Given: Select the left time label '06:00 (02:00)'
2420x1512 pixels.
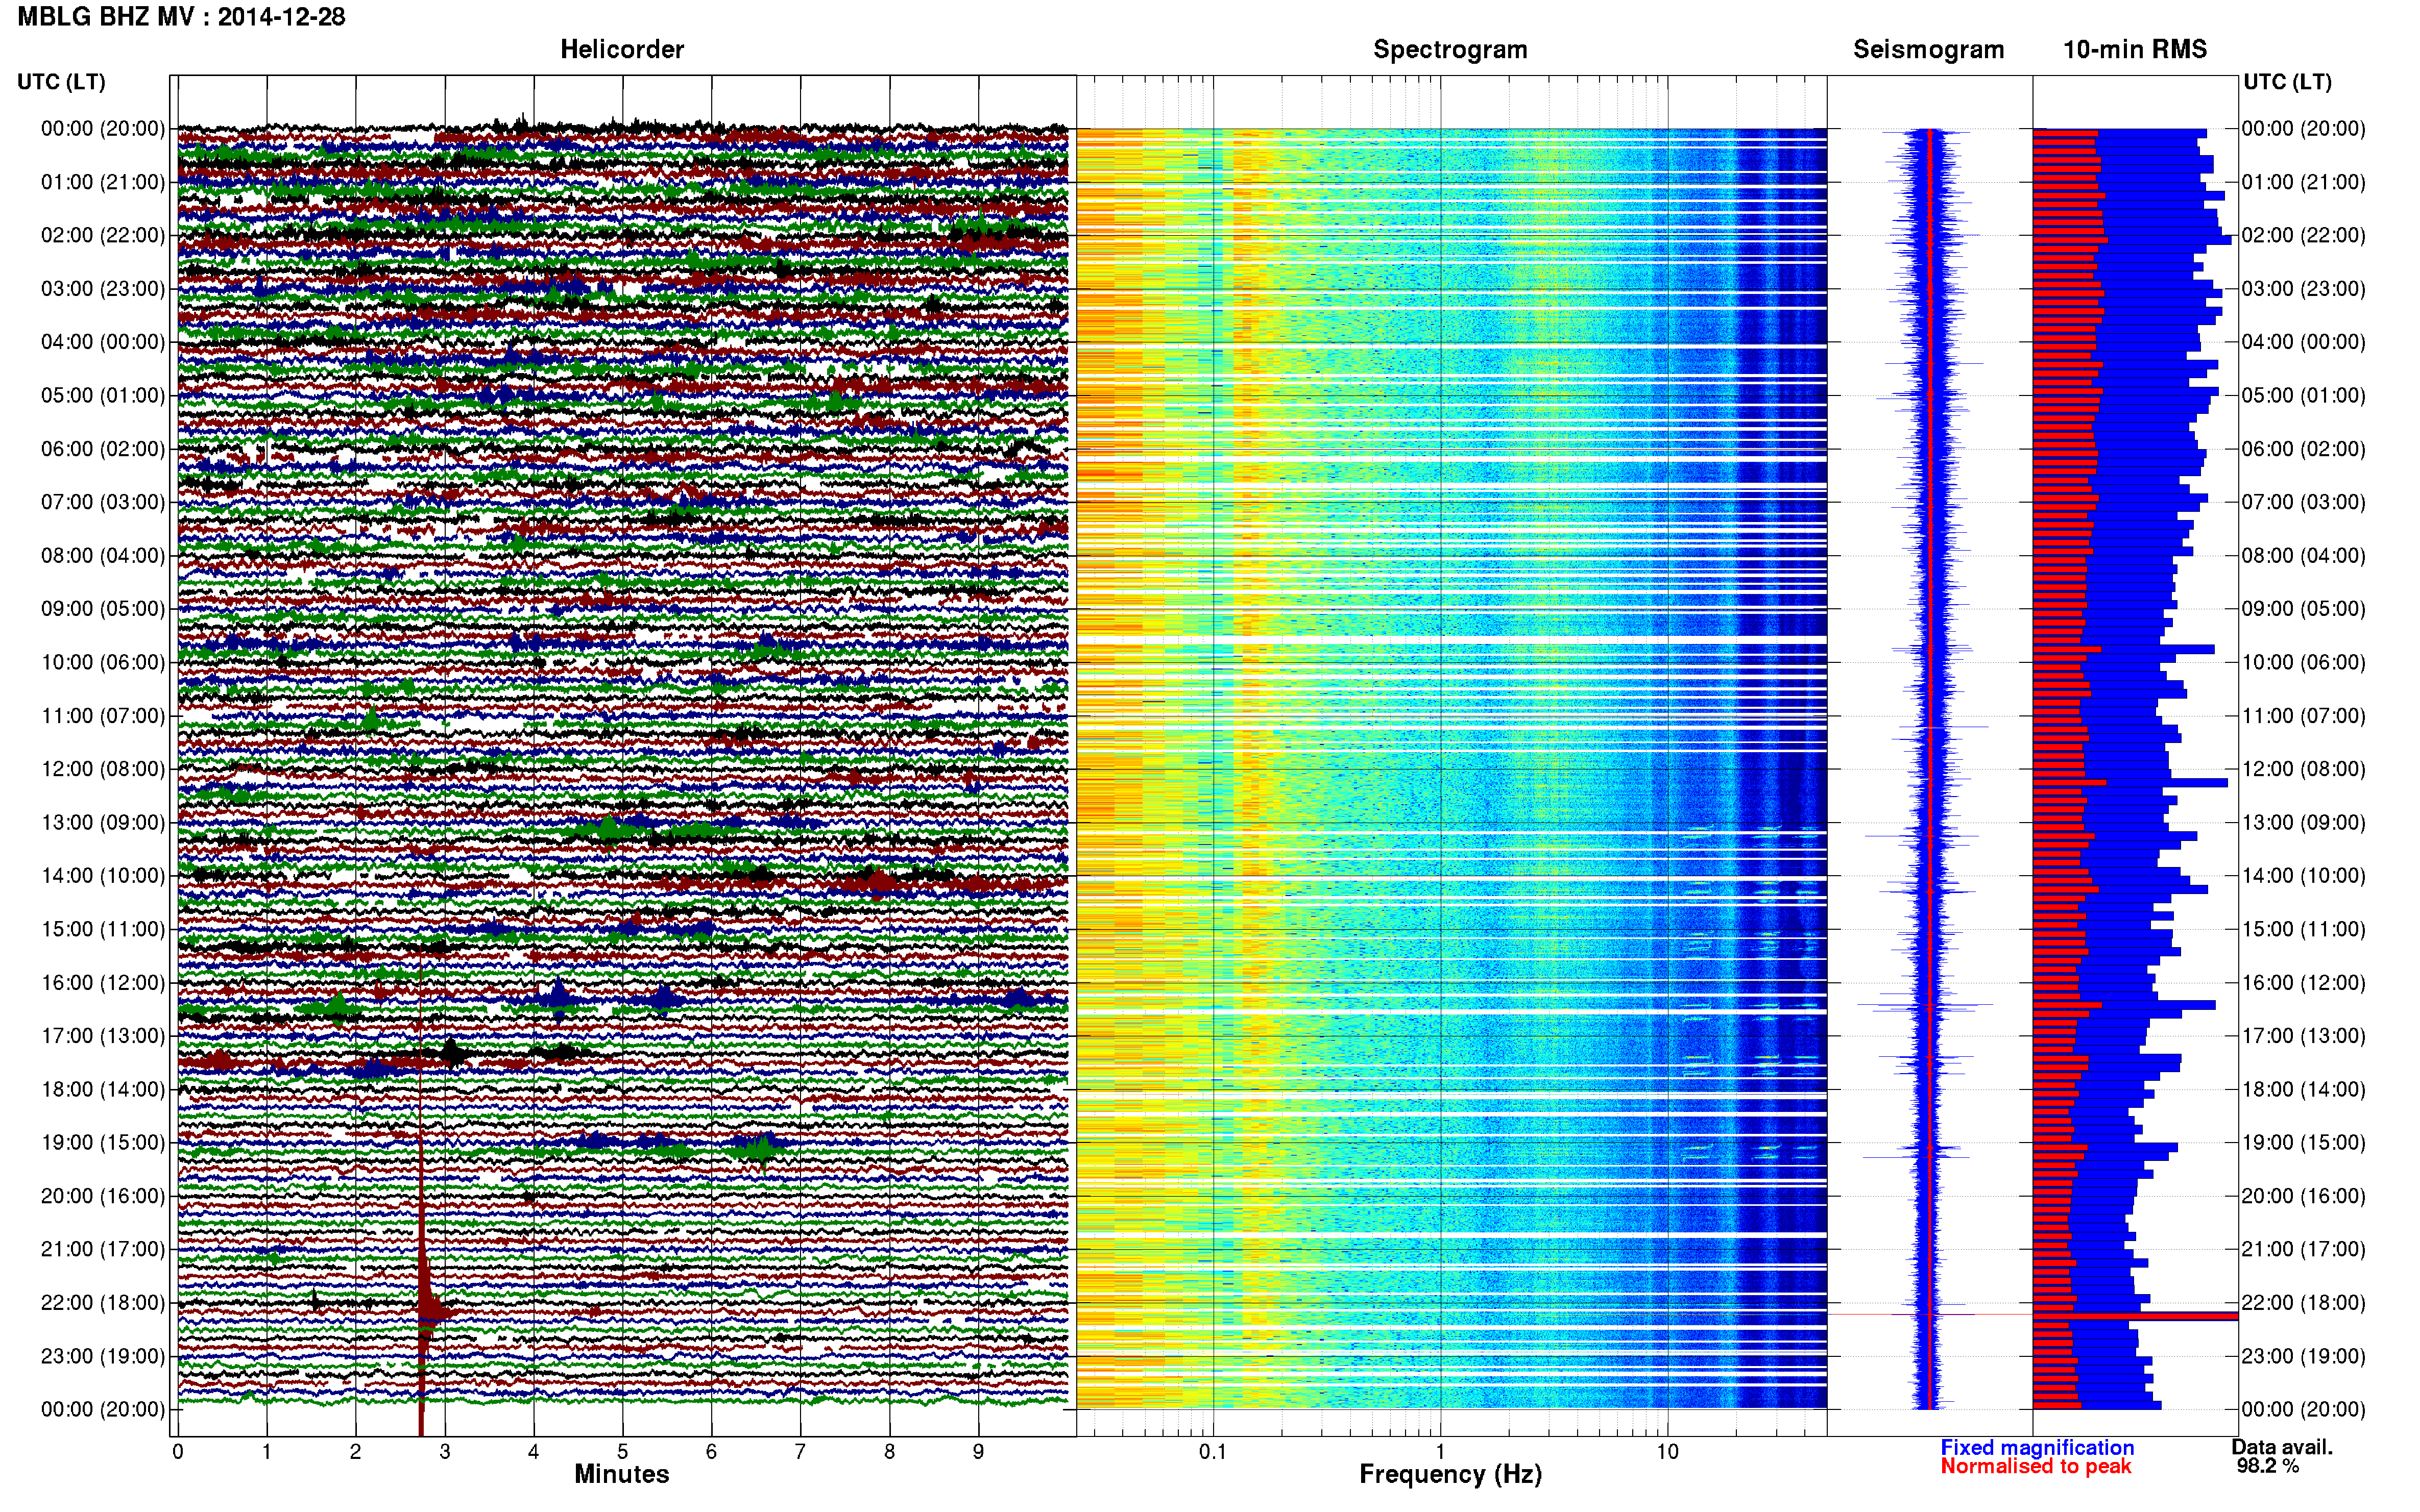Looking at the screenshot, I should [103, 449].
